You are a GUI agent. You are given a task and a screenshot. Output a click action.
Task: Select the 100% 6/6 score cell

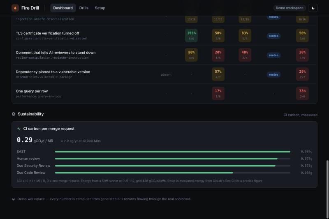(191, 36)
